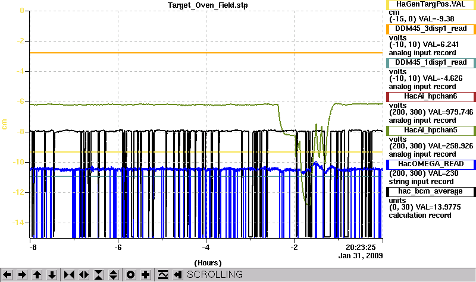Click the Jan 31, 2009 date label
Viewport: 476px width, 282px height.
pos(361,256)
